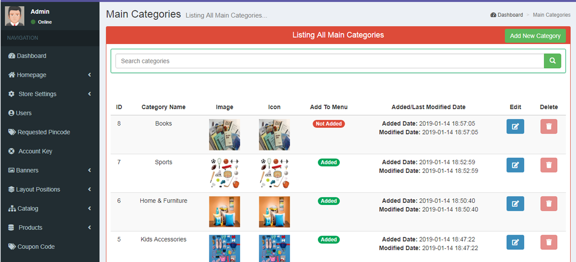
Task: Toggle the Added badge for Sports
Action: click(x=329, y=162)
